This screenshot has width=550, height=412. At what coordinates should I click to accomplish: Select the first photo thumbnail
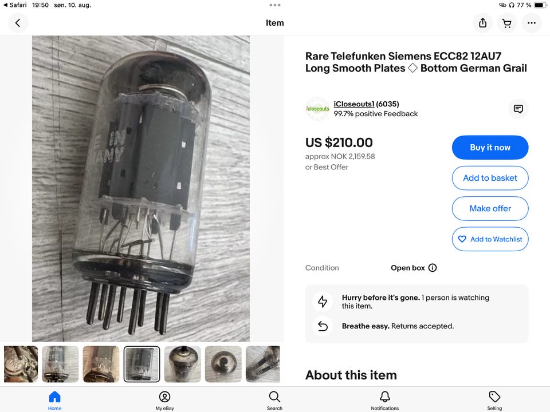[21, 364]
